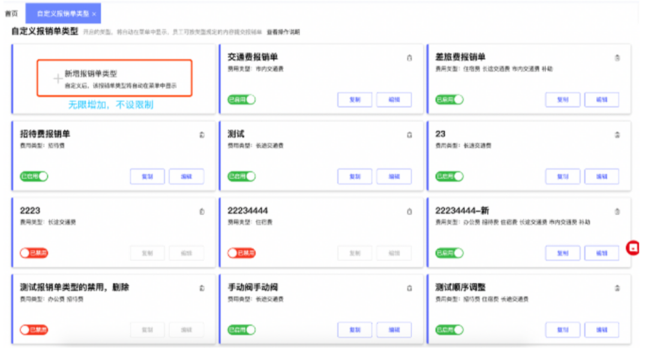648x353 pixels.
Task: Click the delete icon on 交通费报销单 card
Action: coord(409,58)
